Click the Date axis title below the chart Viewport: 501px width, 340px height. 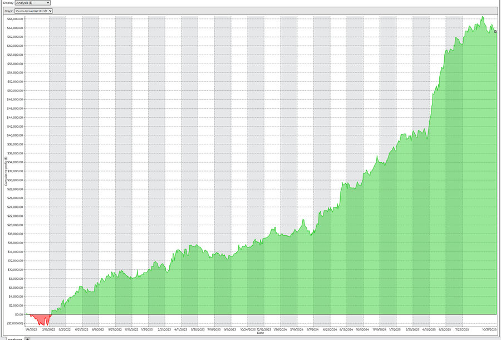coord(260,333)
